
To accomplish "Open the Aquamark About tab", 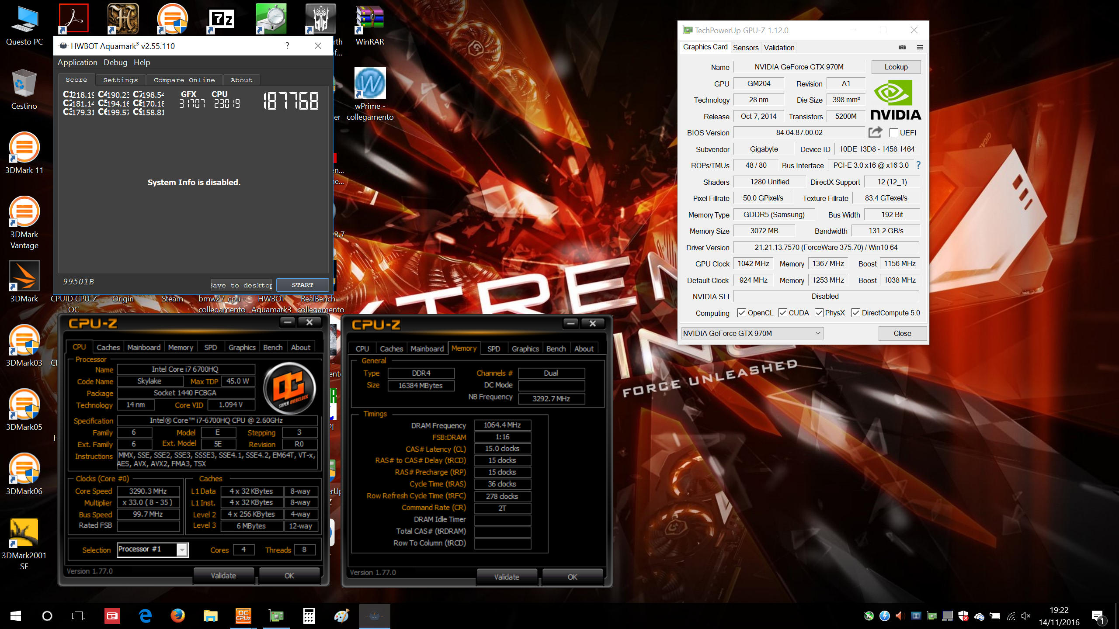I will [x=241, y=80].
